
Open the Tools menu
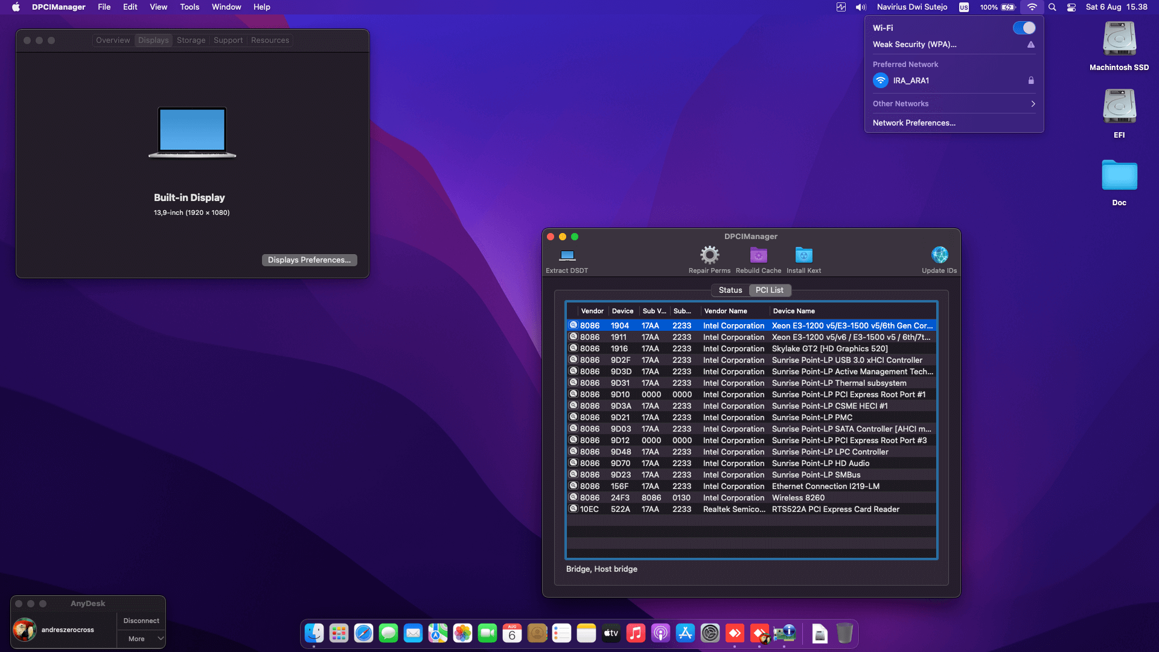coord(189,7)
